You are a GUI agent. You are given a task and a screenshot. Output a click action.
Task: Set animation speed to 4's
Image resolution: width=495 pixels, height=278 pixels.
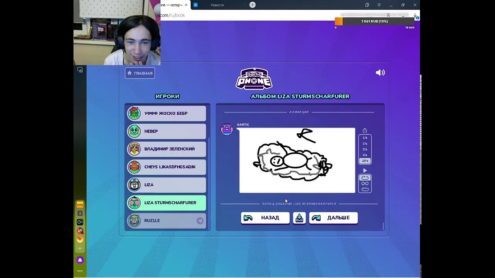[365, 155]
